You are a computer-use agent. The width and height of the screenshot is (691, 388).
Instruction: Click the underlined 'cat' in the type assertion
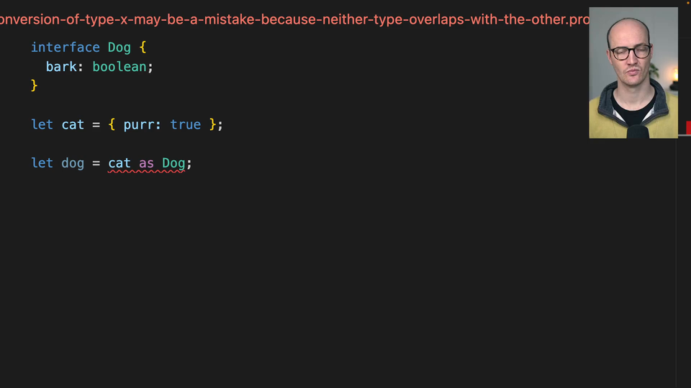[119, 163]
